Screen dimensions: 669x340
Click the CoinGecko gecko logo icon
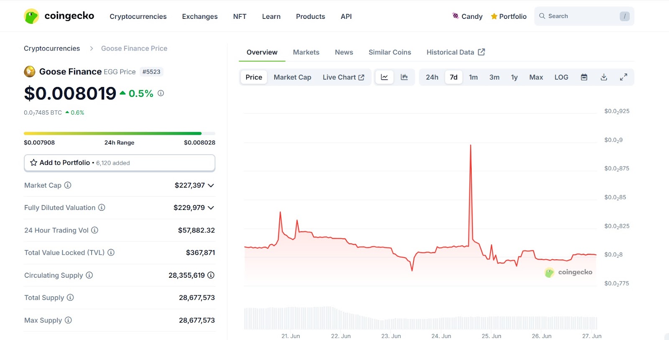pyautogui.click(x=31, y=16)
